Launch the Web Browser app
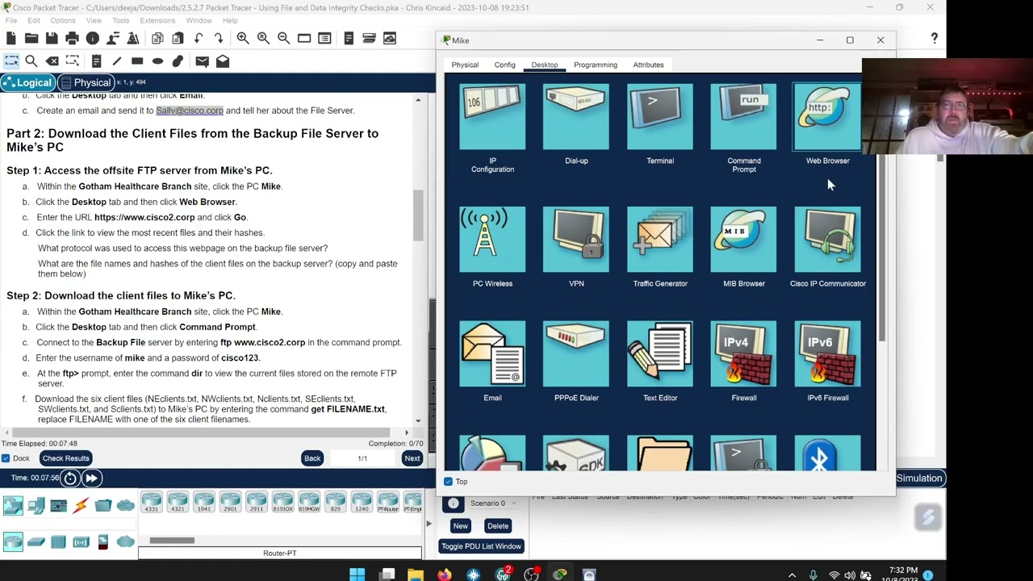 point(827,118)
